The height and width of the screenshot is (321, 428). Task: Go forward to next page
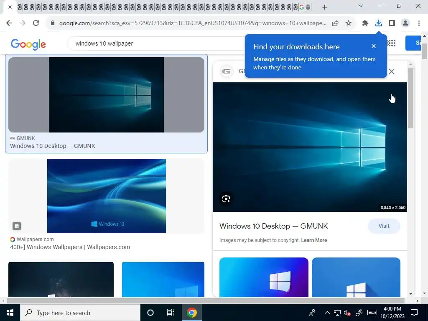23,23
